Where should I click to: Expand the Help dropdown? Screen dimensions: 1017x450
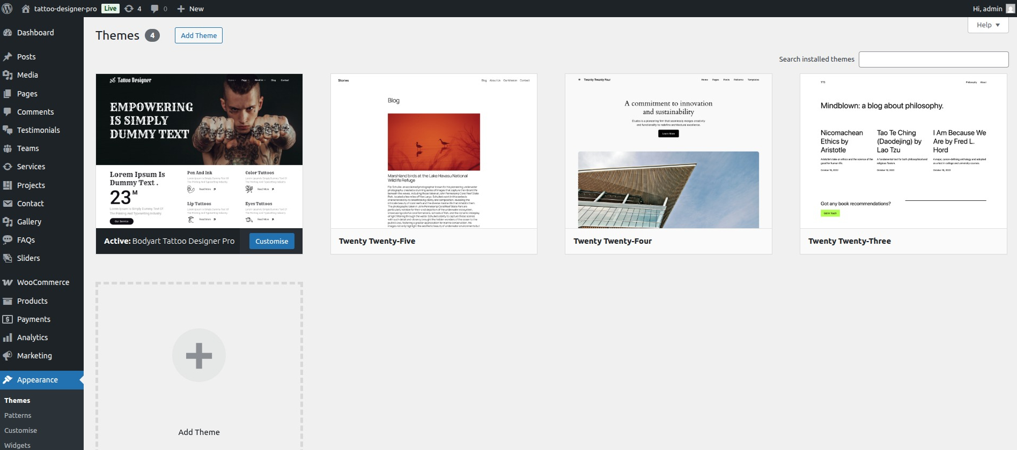click(x=988, y=25)
